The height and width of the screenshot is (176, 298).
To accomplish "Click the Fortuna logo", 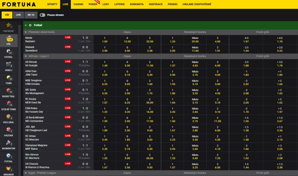I will pos(19,4).
